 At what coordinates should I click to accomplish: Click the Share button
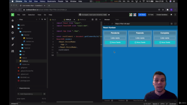point(142,15)
